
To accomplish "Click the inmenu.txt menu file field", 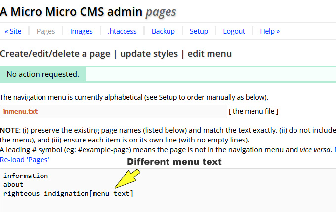I will click(x=113, y=111).
